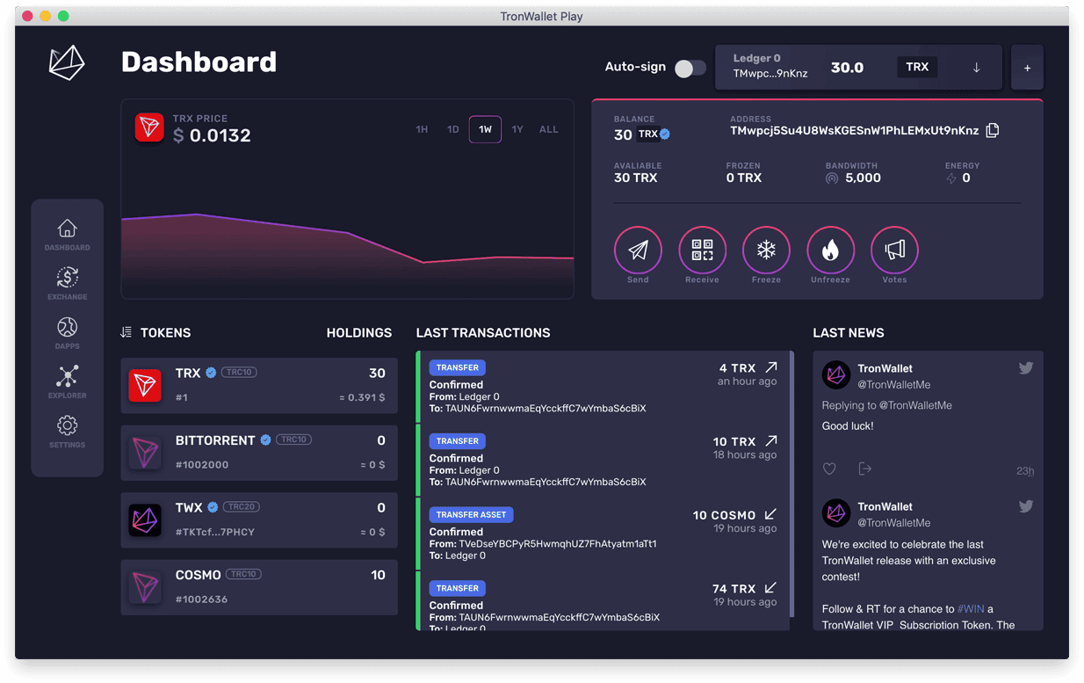Screen dimensions: 1084x683
Task: Click the outgoing arrow on 4 TRX transfer
Action: (x=771, y=367)
